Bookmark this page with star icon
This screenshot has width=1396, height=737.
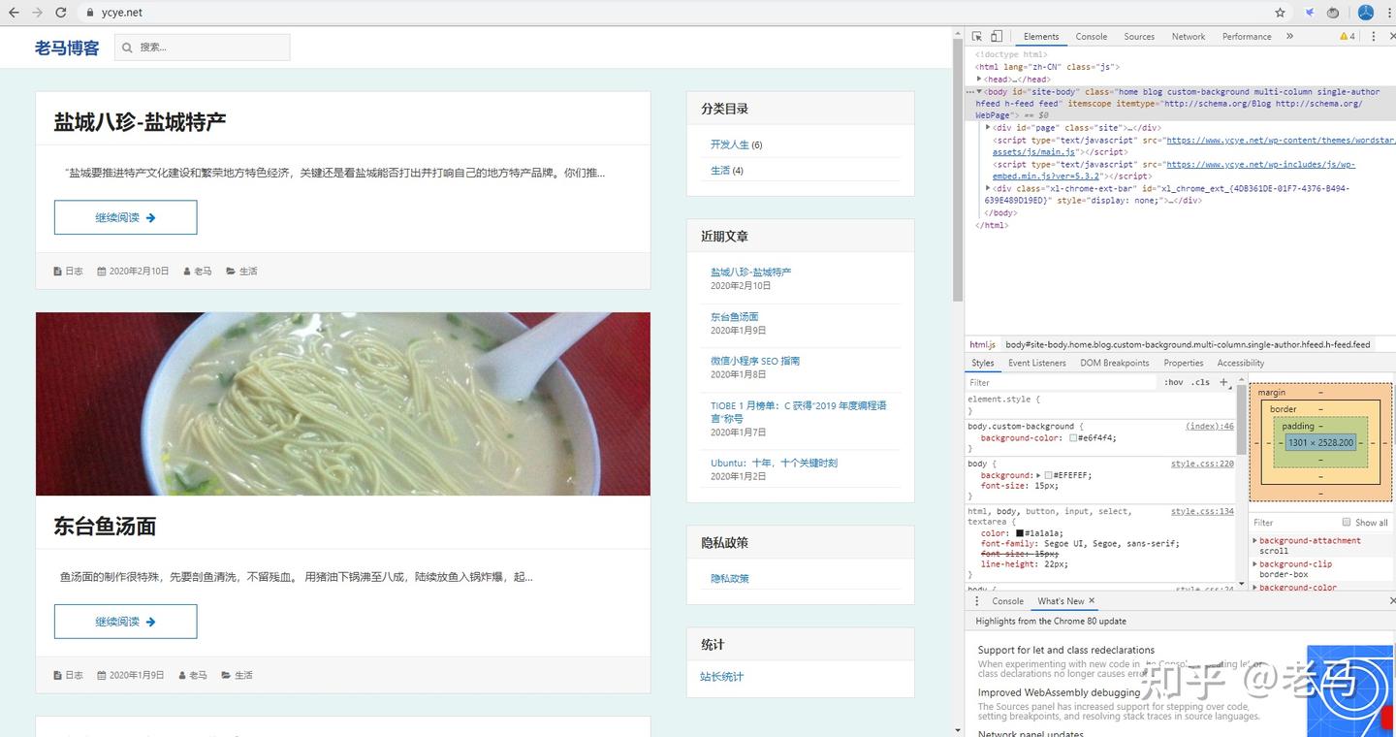(1280, 13)
